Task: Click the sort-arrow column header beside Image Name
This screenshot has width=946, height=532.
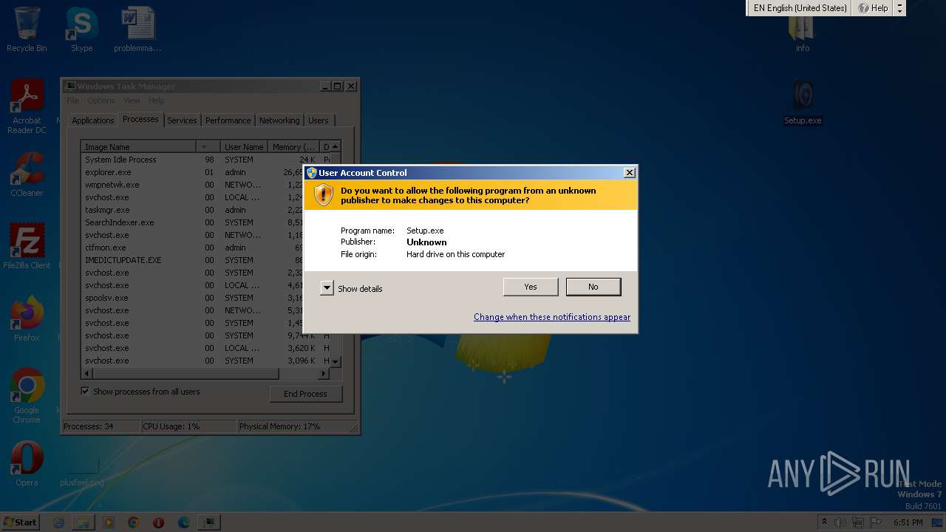Action: (208, 147)
